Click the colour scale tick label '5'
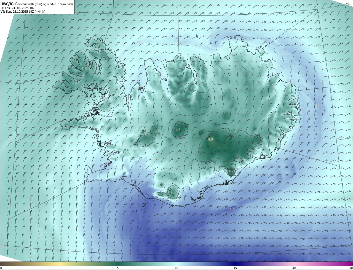This screenshot has width=353, height=270. [x=118, y=268]
